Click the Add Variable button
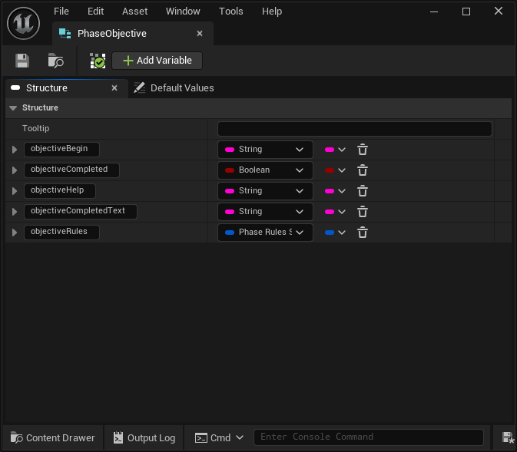Image resolution: width=517 pixels, height=452 pixels. (157, 61)
